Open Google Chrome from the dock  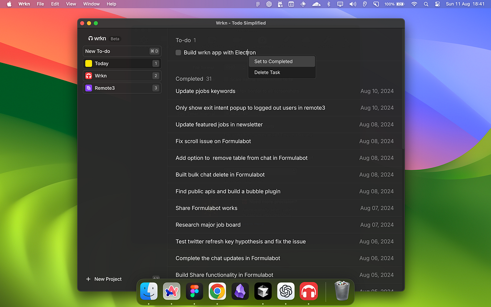(217, 292)
